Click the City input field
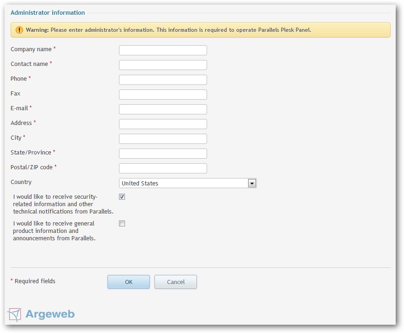Screen dimensions: 404x333 point(163,139)
